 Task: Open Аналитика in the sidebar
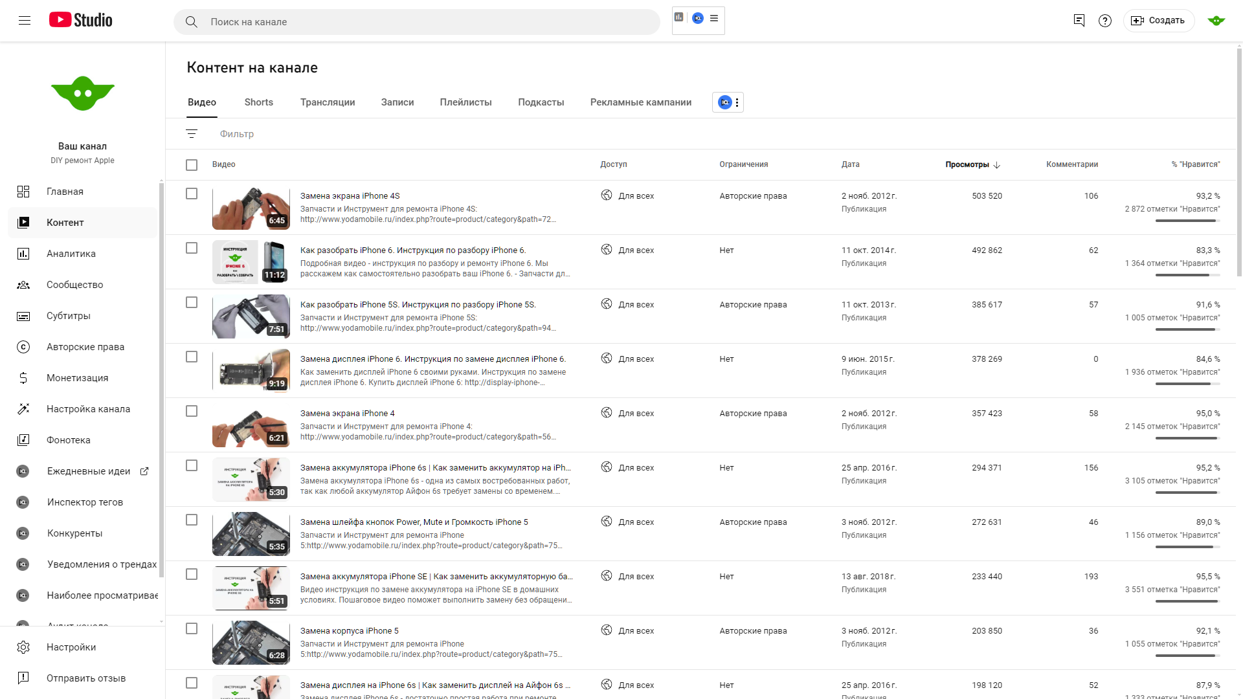click(83, 254)
